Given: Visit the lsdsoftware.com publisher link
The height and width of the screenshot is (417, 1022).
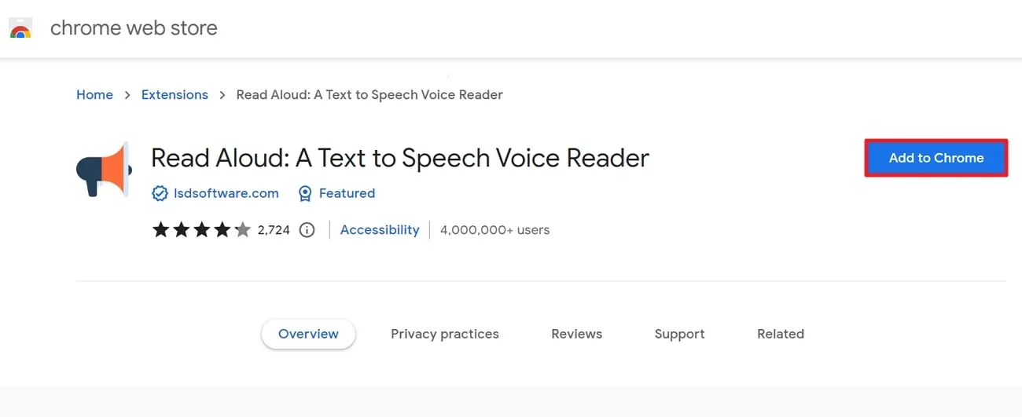Looking at the screenshot, I should point(226,193).
